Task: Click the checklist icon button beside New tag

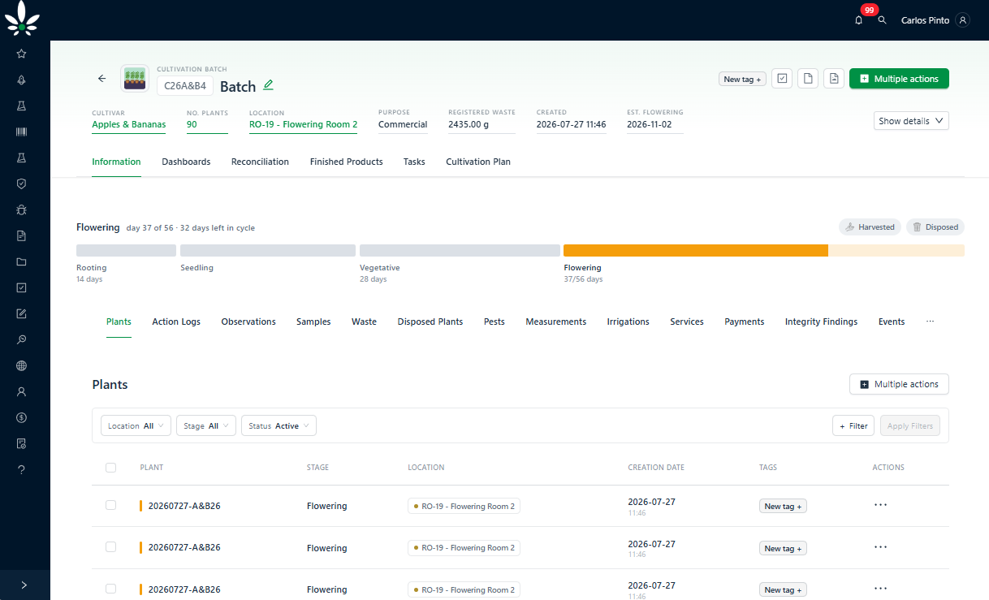Action: pyautogui.click(x=782, y=79)
